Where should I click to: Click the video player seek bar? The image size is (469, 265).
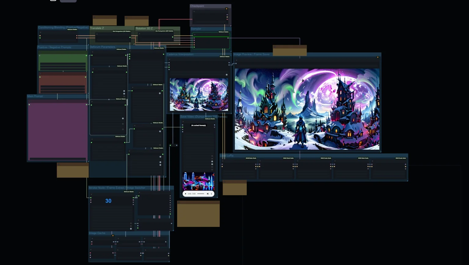(201, 194)
